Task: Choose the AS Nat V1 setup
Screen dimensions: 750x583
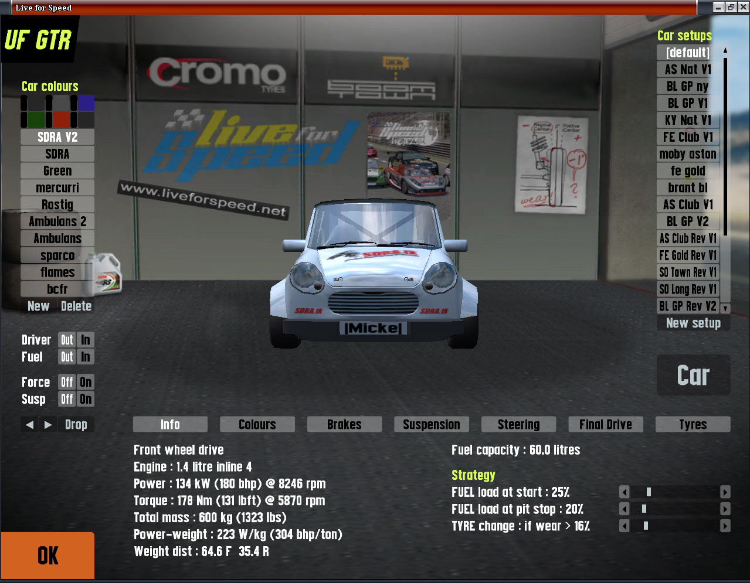Action: coord(688,69)
